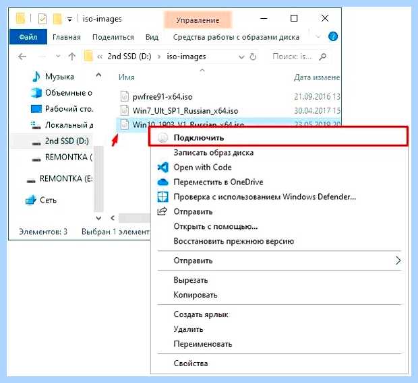This screenshot has width=418, height=383.
Task: Click the search magnifier icon
Action: (x=323, y=57)
